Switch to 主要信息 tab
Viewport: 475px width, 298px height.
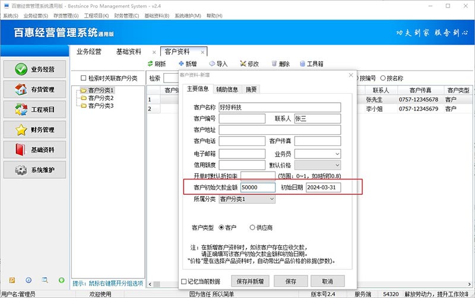(198, 88)
